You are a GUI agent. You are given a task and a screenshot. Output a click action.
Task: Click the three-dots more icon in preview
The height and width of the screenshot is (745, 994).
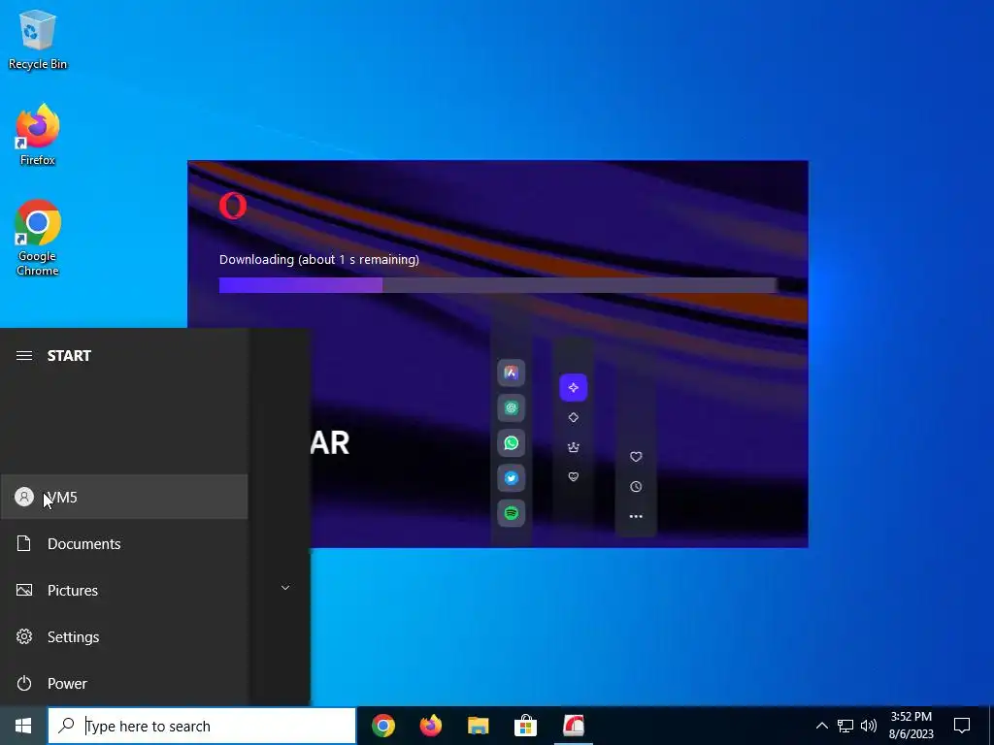click(x=636, y=516)
